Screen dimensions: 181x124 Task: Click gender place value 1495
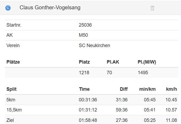143,73
